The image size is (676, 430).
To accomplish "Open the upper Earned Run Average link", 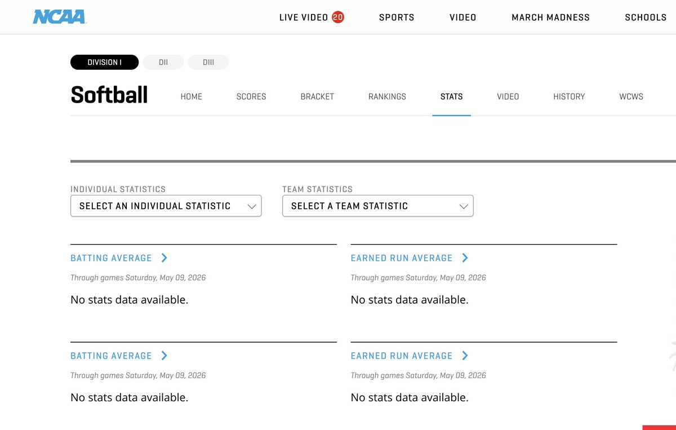I will click(x=402, y=258).
